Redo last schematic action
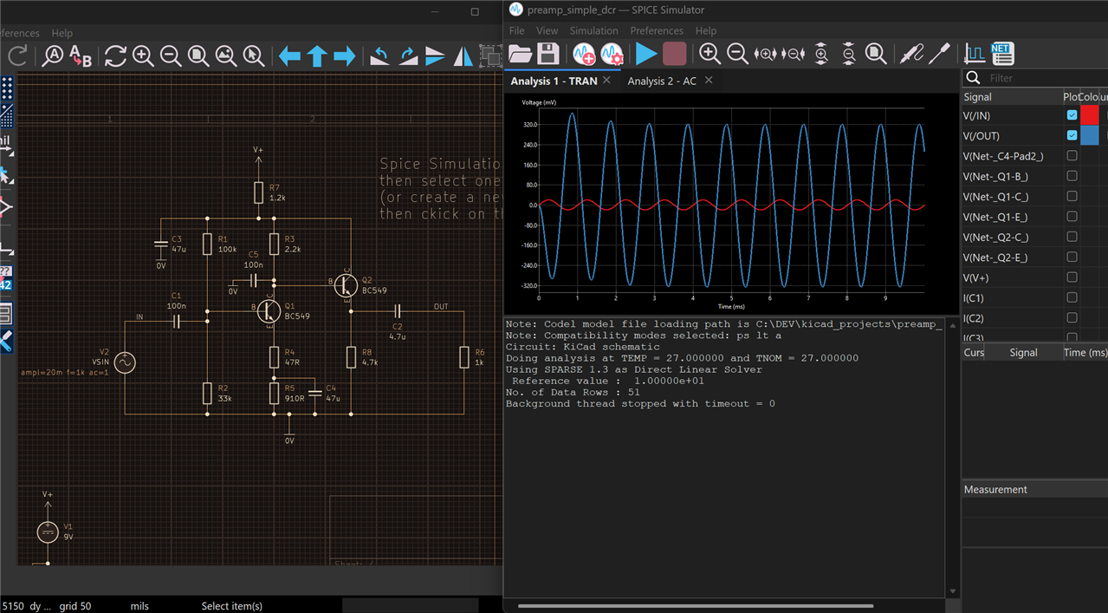Image resolution: width=1108 pixels, height=613 pixels. 17,57
